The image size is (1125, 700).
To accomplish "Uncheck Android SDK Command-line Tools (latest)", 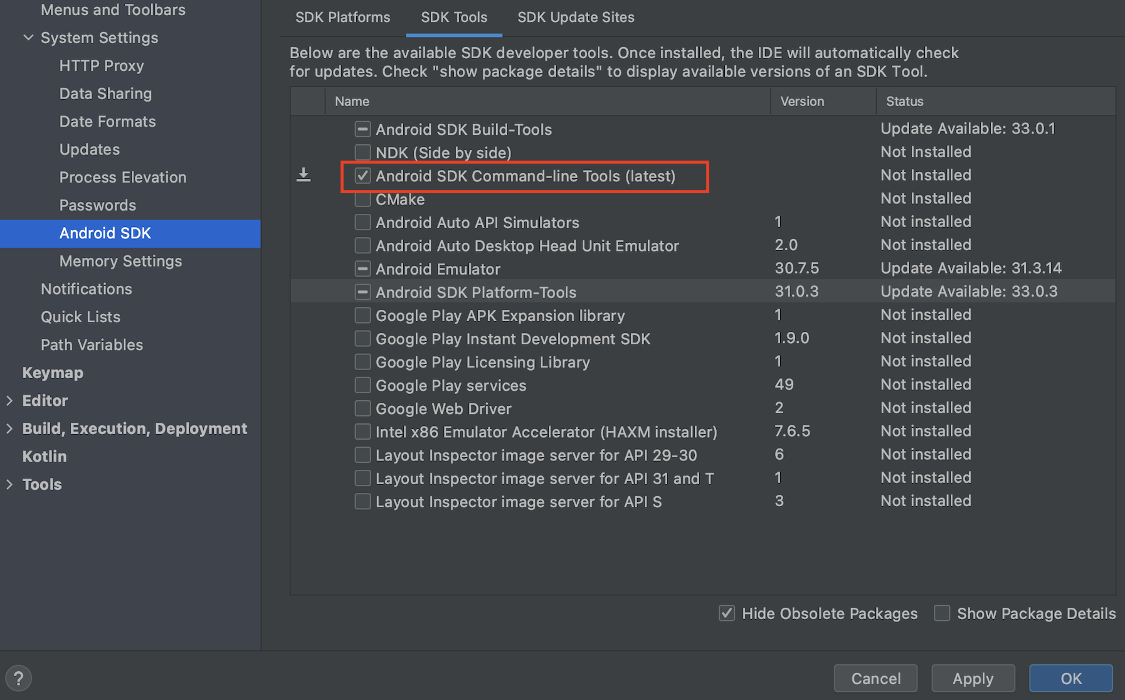I will [x=362, y=176].
